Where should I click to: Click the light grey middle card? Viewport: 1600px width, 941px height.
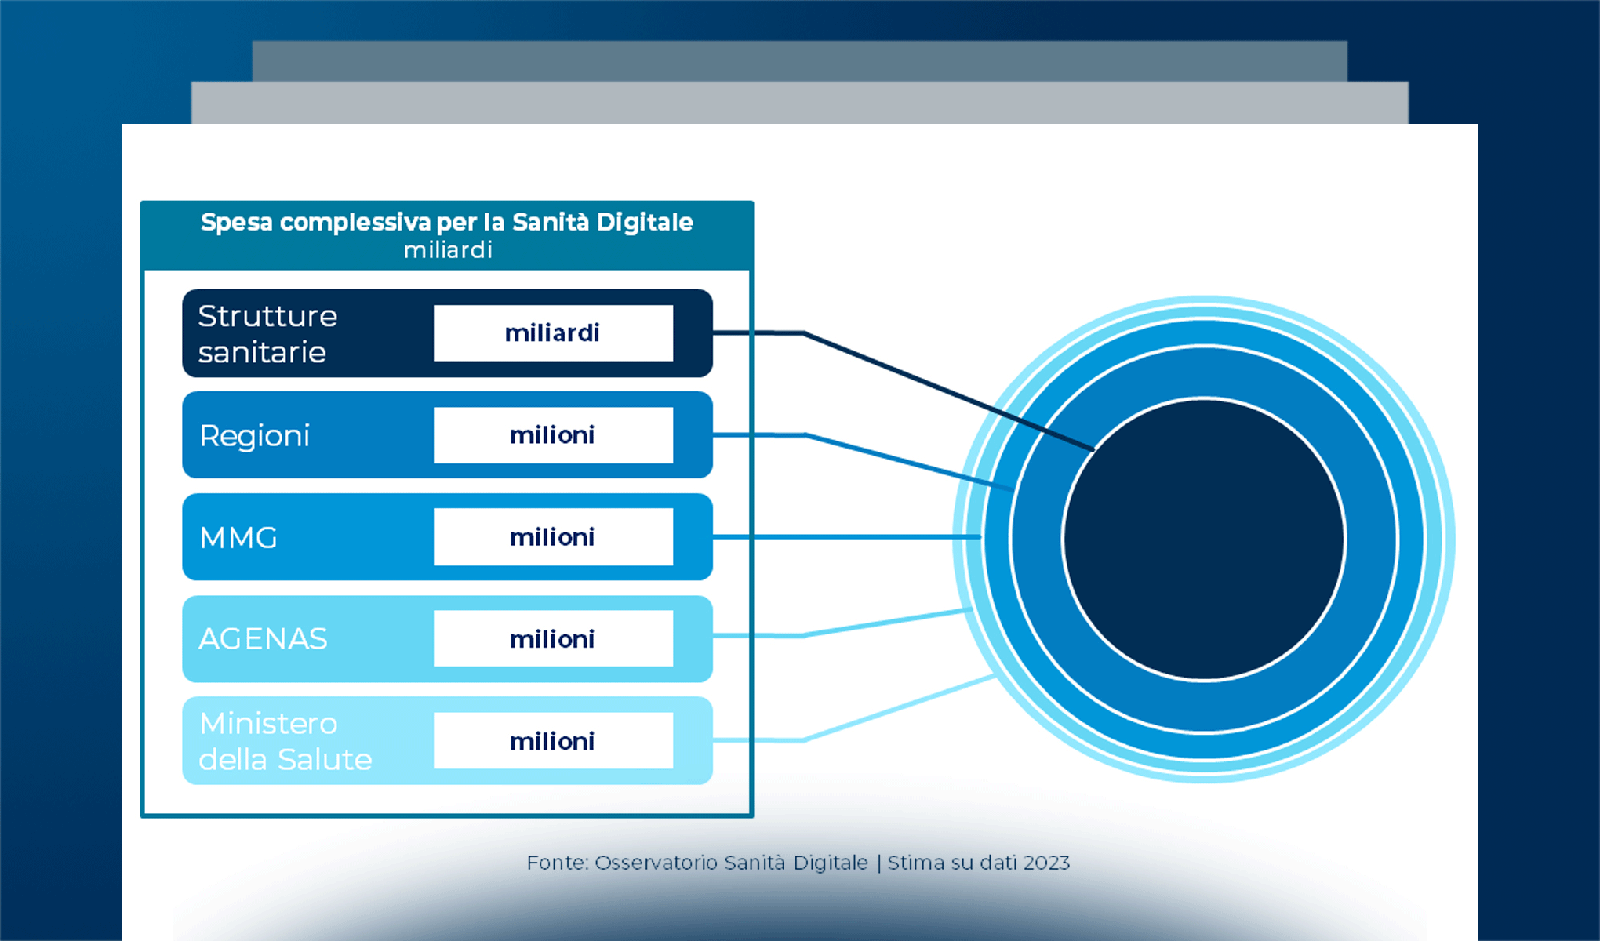coord(798,103)
